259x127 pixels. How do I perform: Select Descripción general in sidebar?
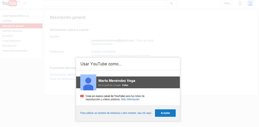point(21,26)
